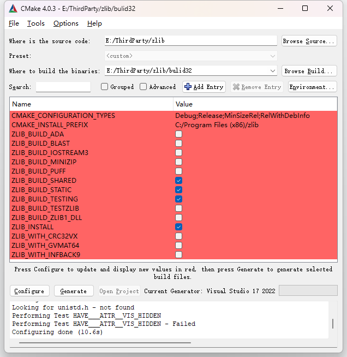Click the Configure button
This screenshot has width=347, height=357.
point(29,291)
